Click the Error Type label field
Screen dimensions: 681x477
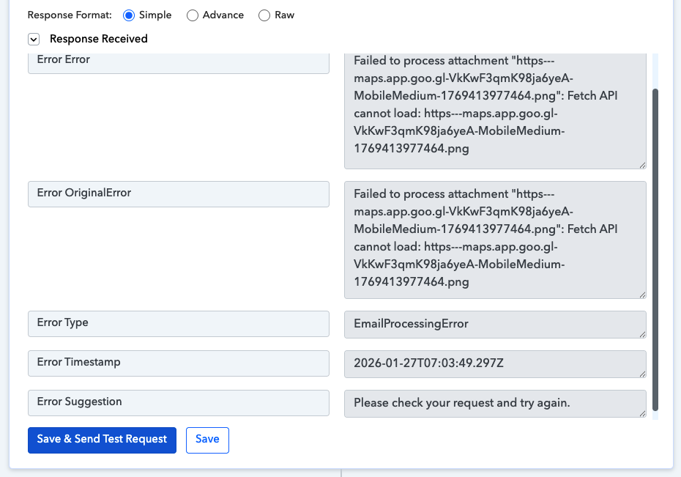(178, 323)
